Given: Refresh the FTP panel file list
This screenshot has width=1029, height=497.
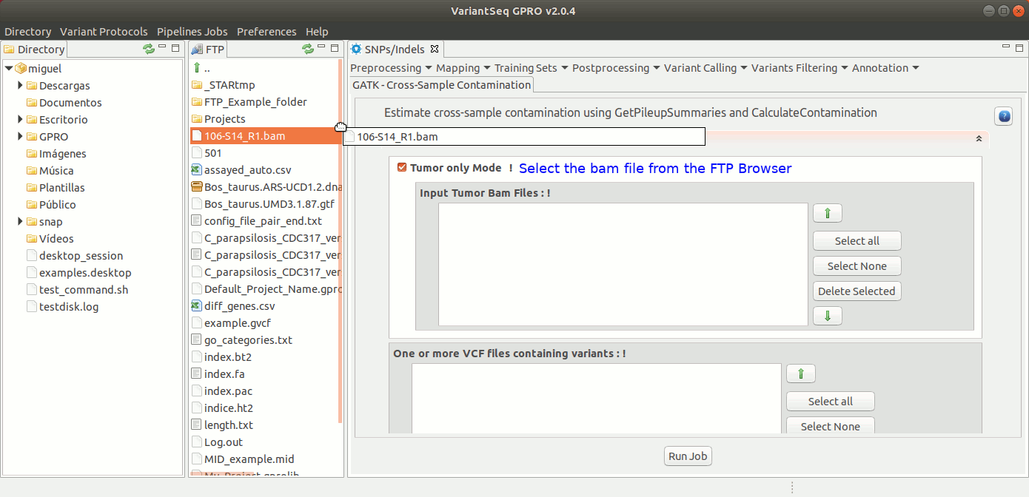Looking at the screenshot, I should coord(308,49).
